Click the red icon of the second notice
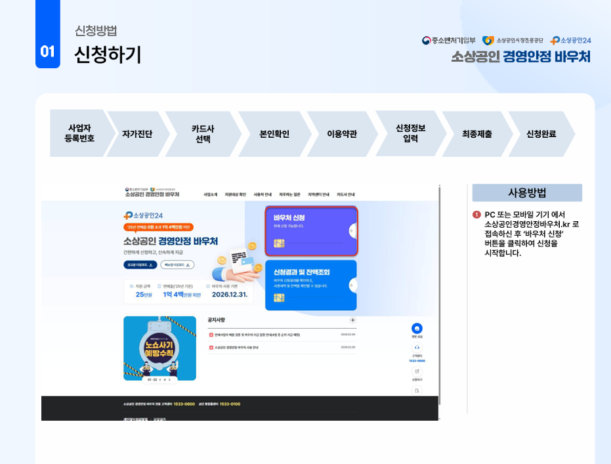Screen dimensions: 611x464 211,348
